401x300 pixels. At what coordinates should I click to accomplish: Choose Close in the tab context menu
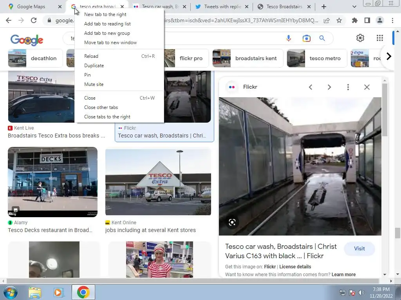click(x=119, y=98)
